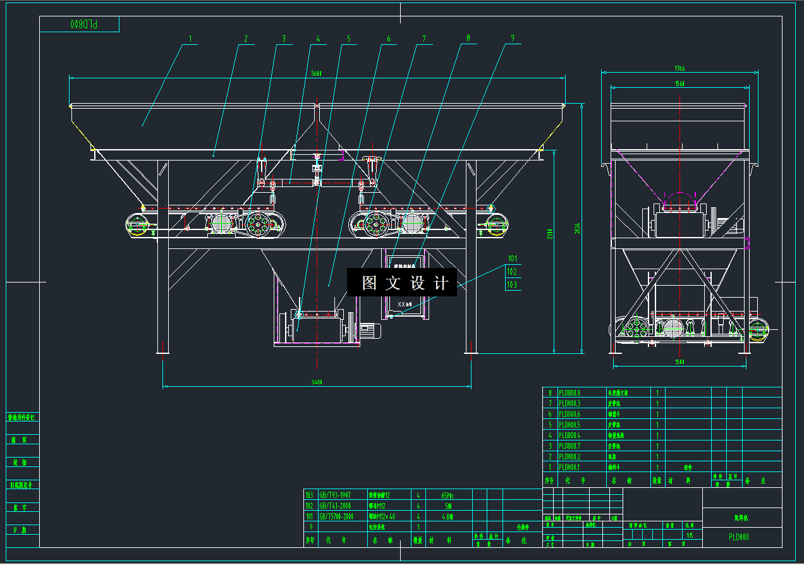Screen dimensions: 804x565
Task: Click the 1510 side-view bottom dimension
Action: [679, 362]
